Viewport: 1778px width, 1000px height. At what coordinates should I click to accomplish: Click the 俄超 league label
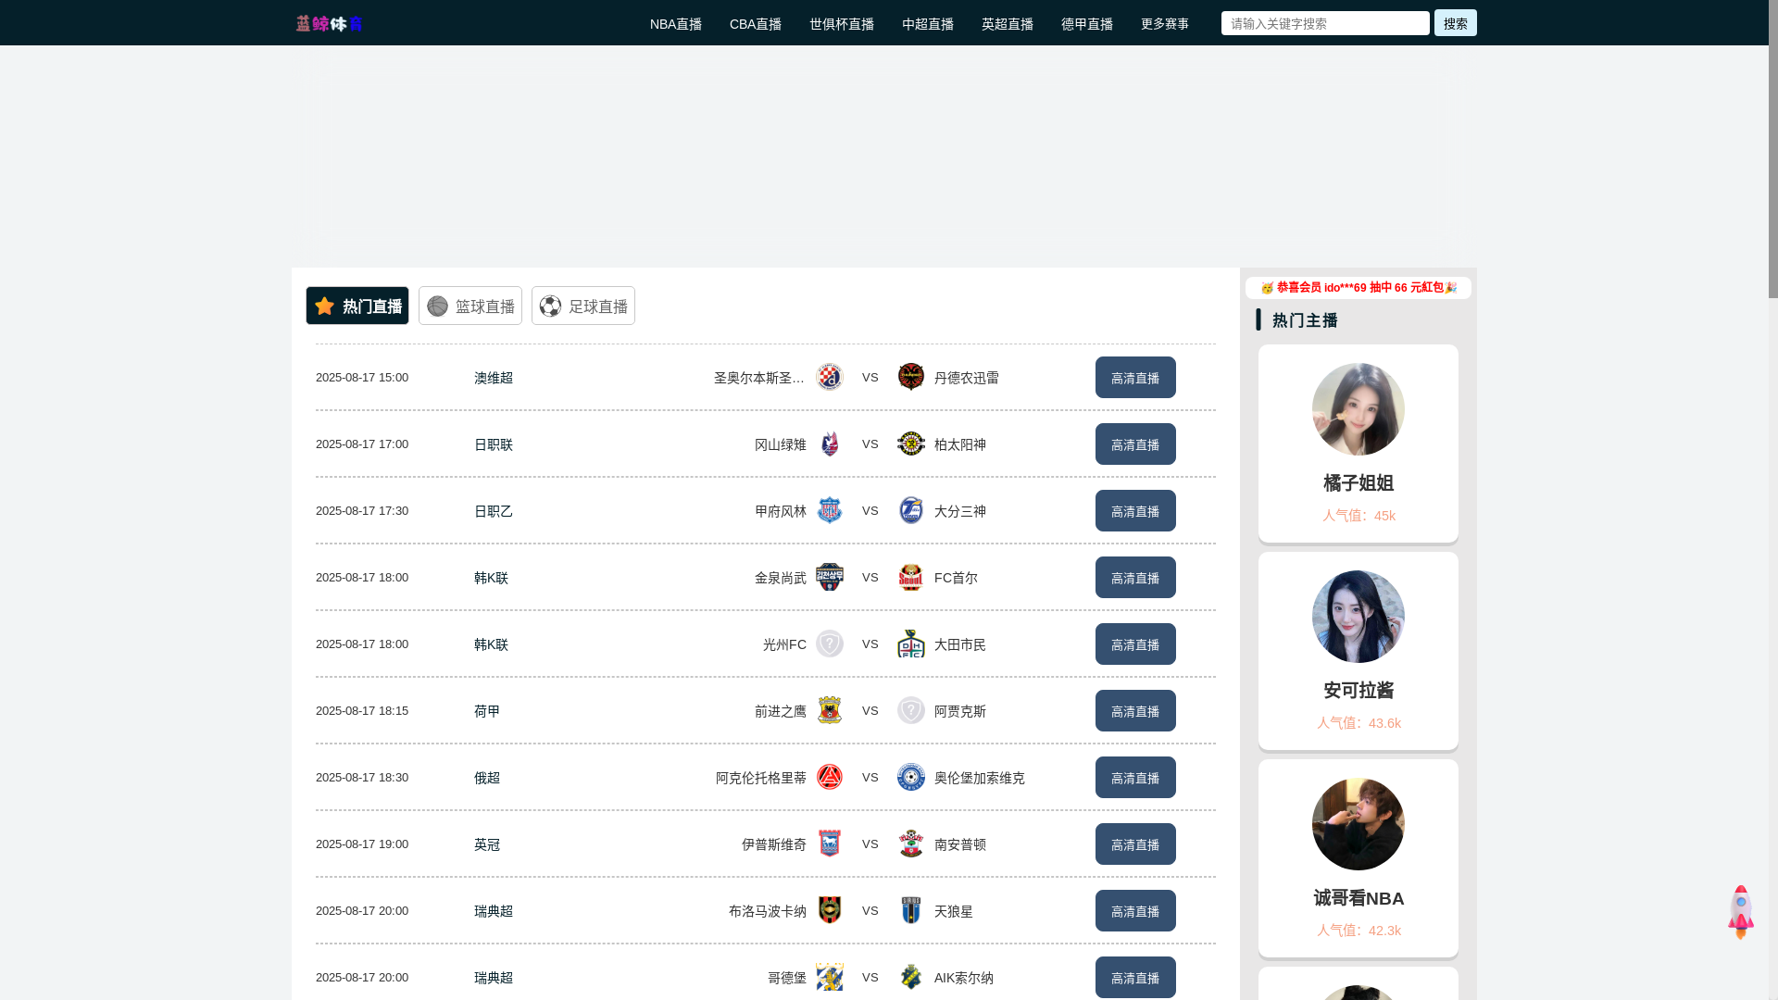pos(487,778)
